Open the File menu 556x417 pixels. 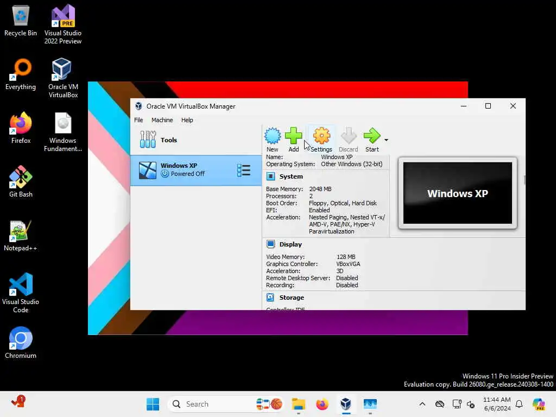pos(138,120)
